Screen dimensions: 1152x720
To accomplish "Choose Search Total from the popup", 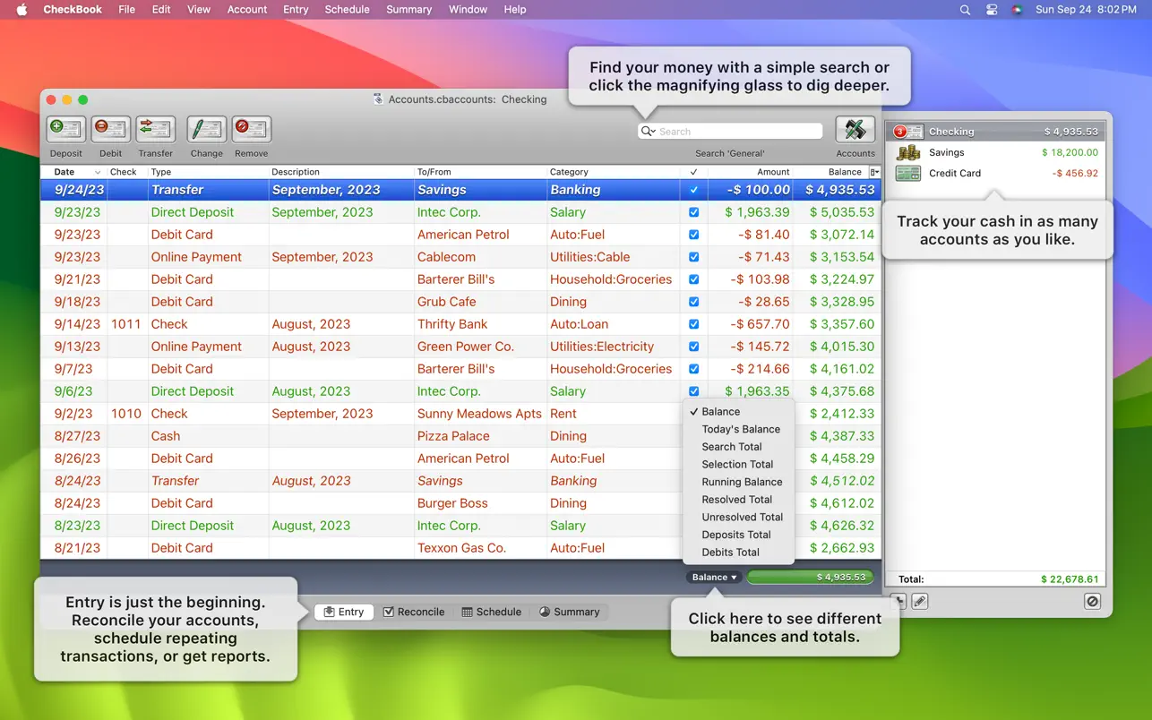I will point(740,447).
